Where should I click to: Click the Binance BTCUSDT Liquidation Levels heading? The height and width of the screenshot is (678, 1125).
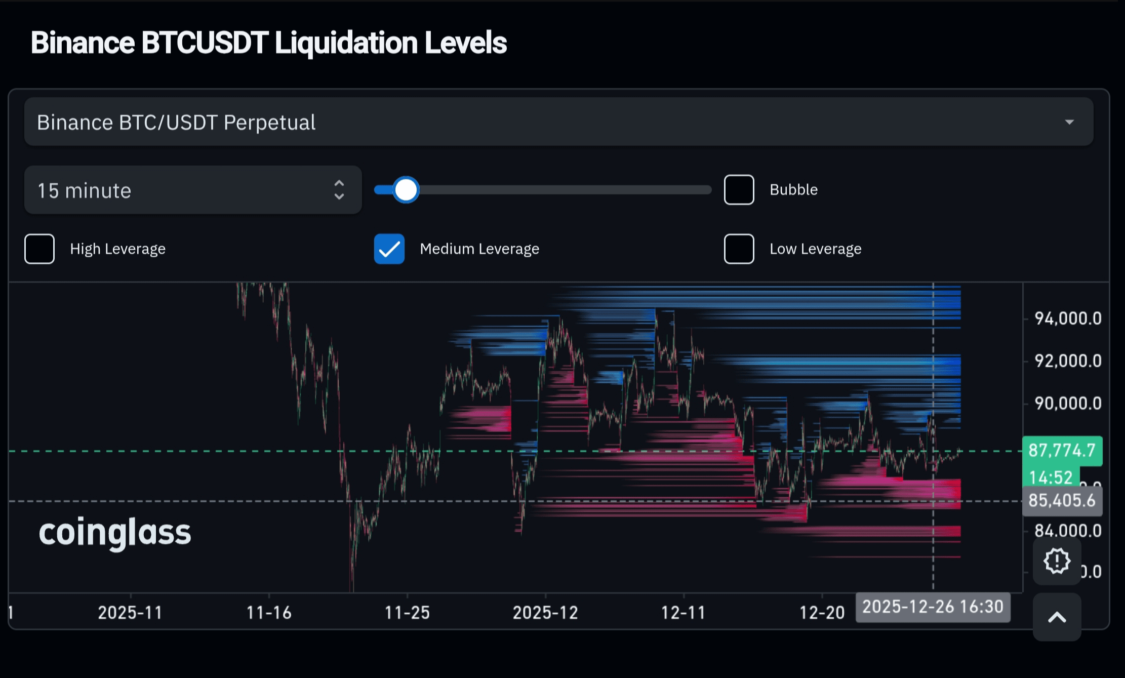[x=268, y=43]
